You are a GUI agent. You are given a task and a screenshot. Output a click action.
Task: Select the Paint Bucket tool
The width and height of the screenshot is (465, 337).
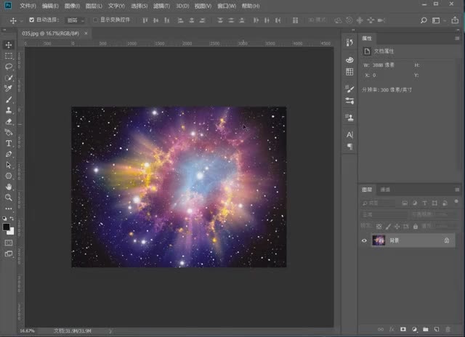coord(9,132)
